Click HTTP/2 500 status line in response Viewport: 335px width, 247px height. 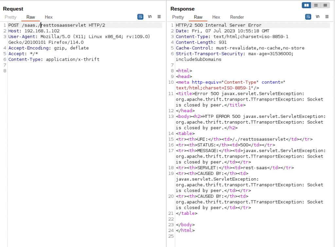click(x=219, y=25)
